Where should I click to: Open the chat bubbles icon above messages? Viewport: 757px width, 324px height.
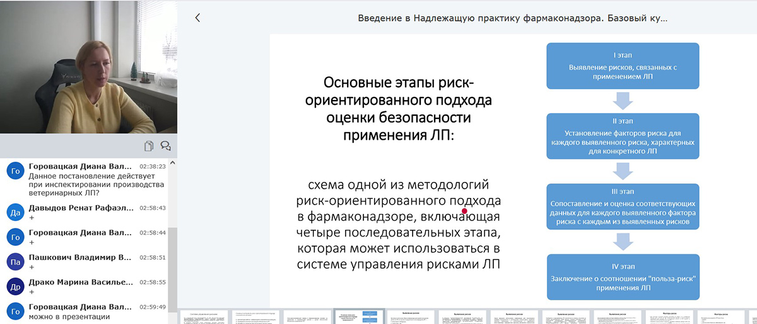[x=166, y=146]
